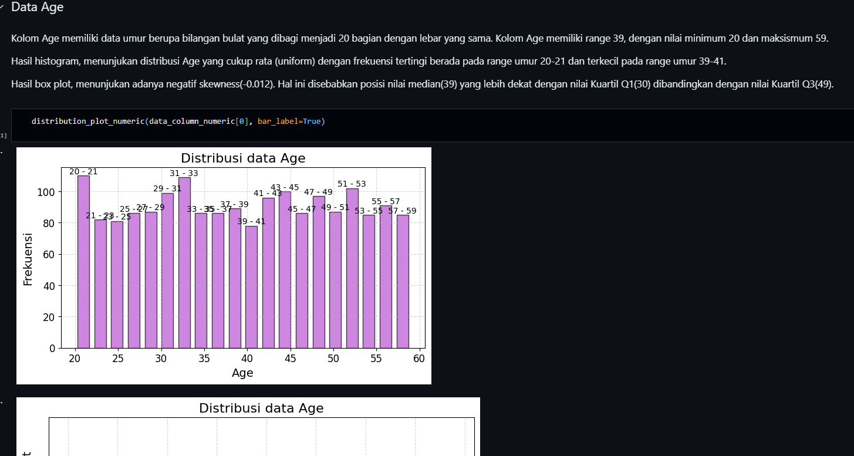This screenshot has height=456, width=854.
Task: Place cursor in the distribution_plot_numeric code cell
Action: [x=433, y=125]
